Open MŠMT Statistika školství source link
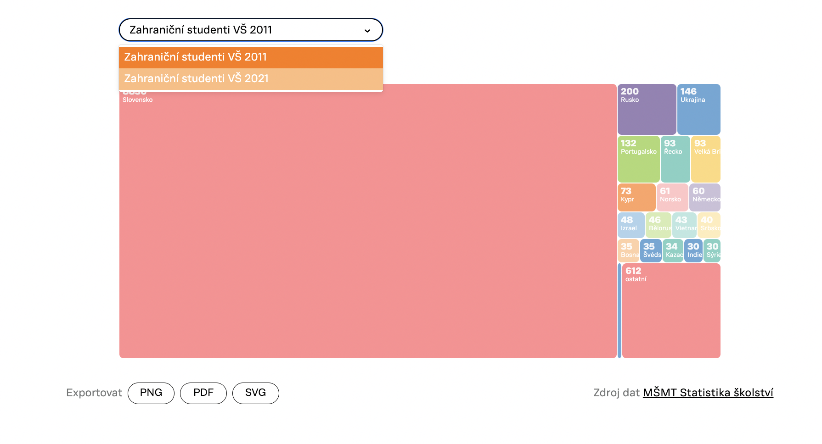Screen dimensions: 822x444 (x=708, y=393)
